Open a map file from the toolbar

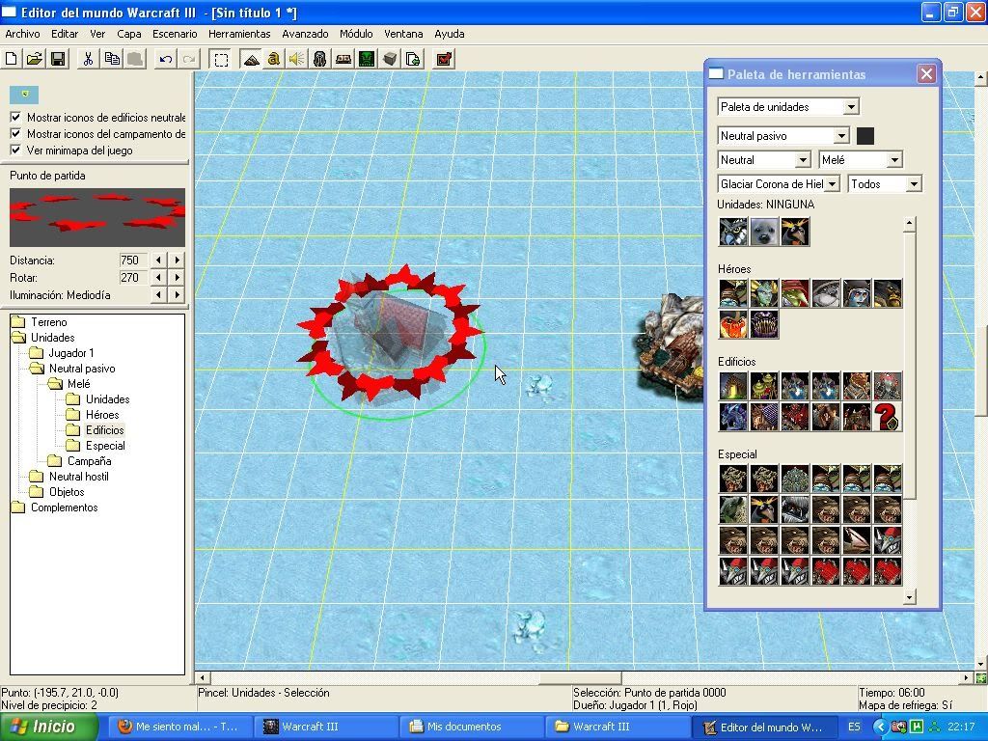(35, 59)
